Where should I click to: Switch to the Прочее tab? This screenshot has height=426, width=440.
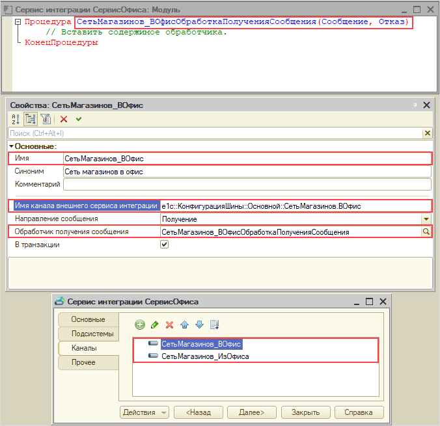pos(89,362)
